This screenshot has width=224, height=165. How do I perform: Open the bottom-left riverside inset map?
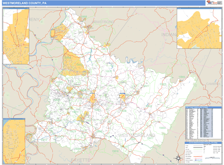pyautogui.click(x=14, y=141)
